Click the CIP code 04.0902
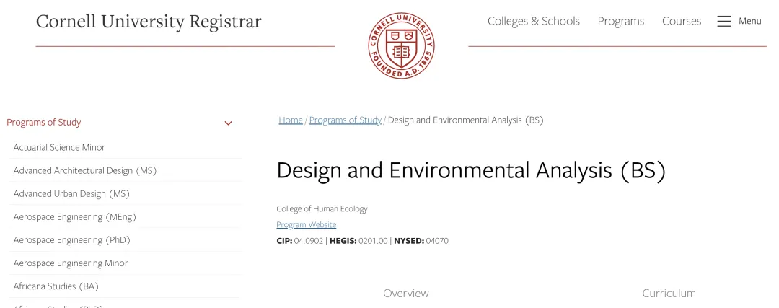 point(309,241)
